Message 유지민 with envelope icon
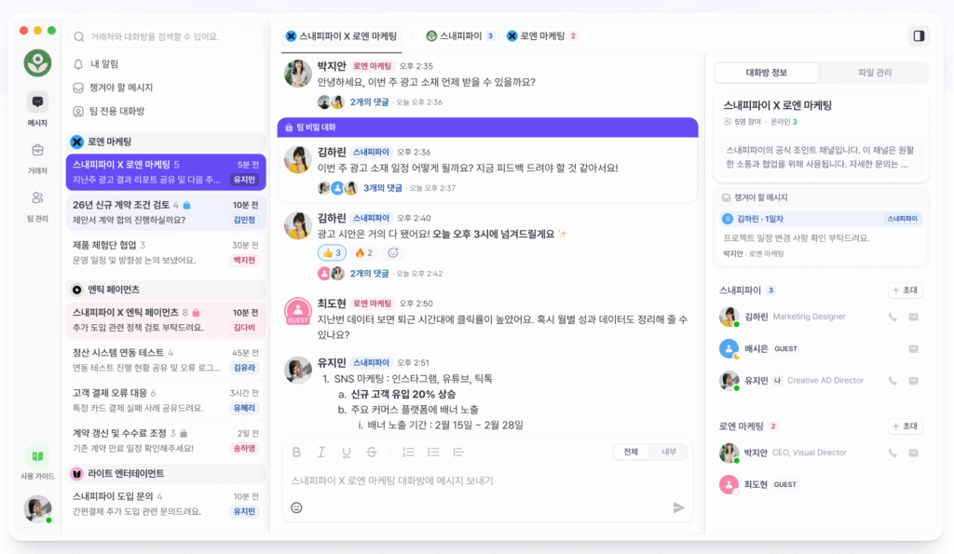The width and height of the screenshot is (954, 554). click(x=913, y=381)
